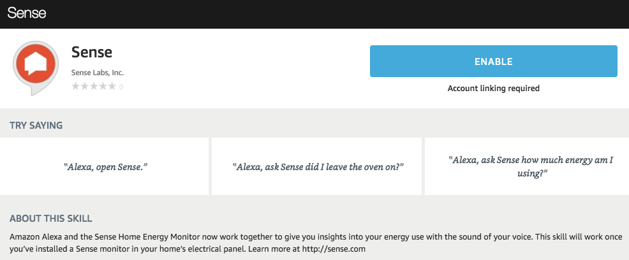Screen dimensions: 629x260
Task: Click the first rating star
Action: [75, 86]
